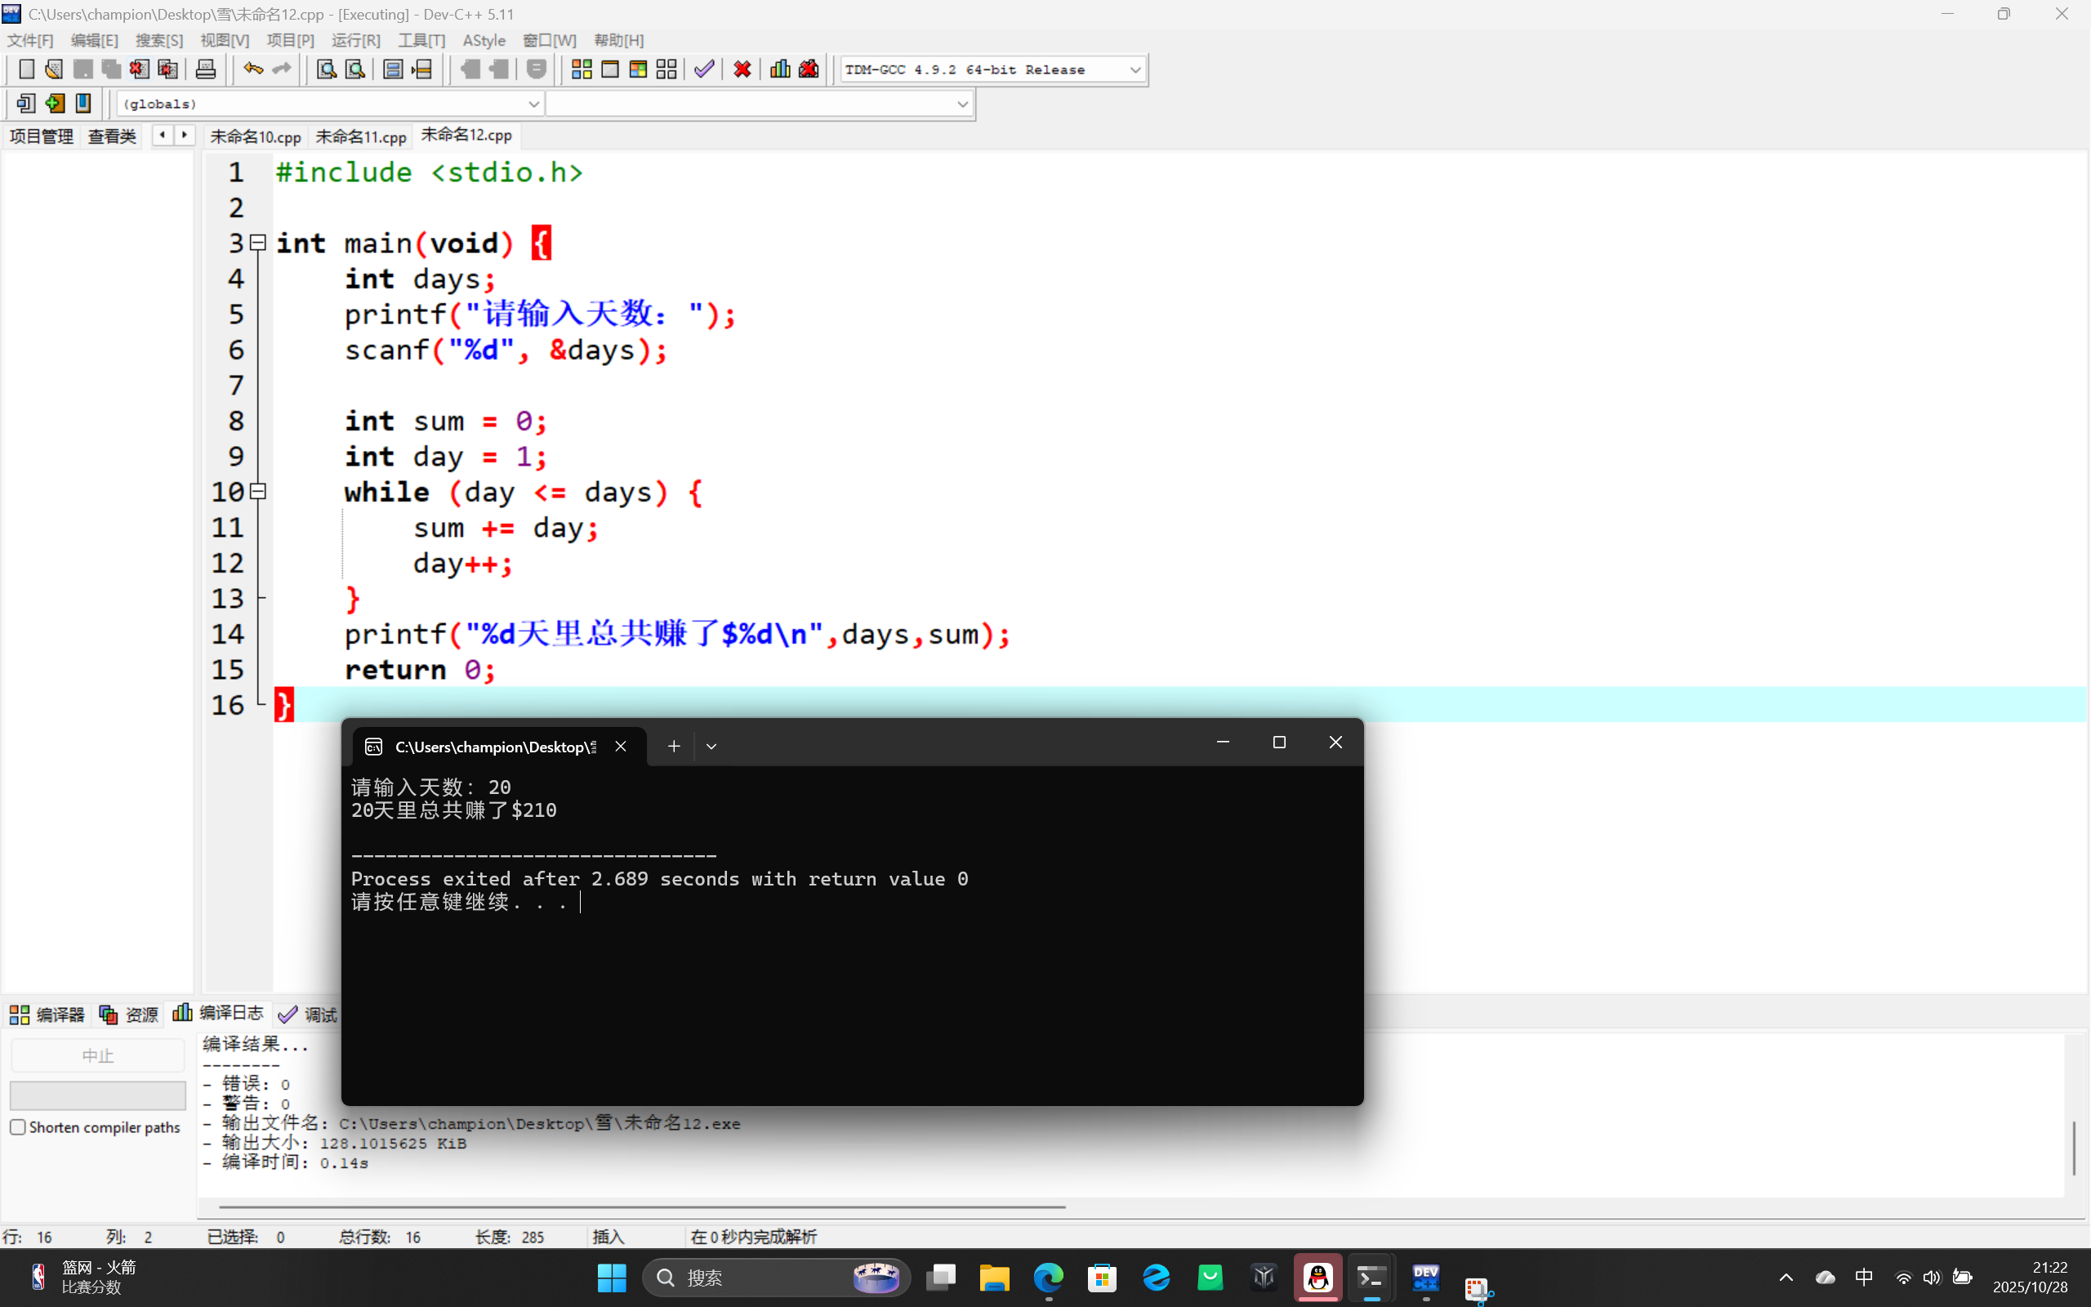
Task: Enable Shorten compiler paths checkbox
Action: click(x=18, y=1127)
